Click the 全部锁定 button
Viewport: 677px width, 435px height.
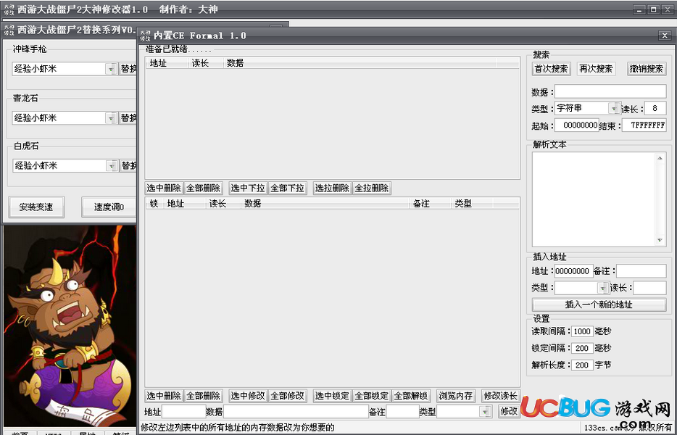pos(372,396)
